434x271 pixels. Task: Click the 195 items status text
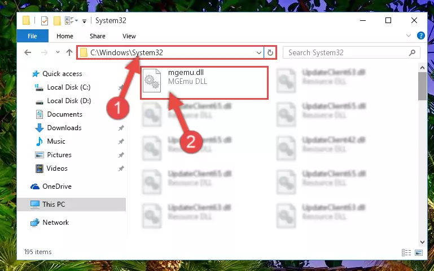[38, 252]
